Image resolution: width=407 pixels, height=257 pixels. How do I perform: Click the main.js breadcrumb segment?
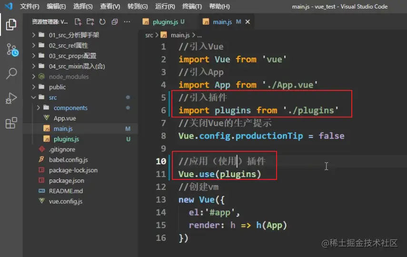pos(176,35)
